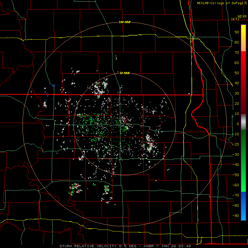Click the positive 60 knot scale value
This screenshot has width=248, height=248.
(x=237, y=63)
